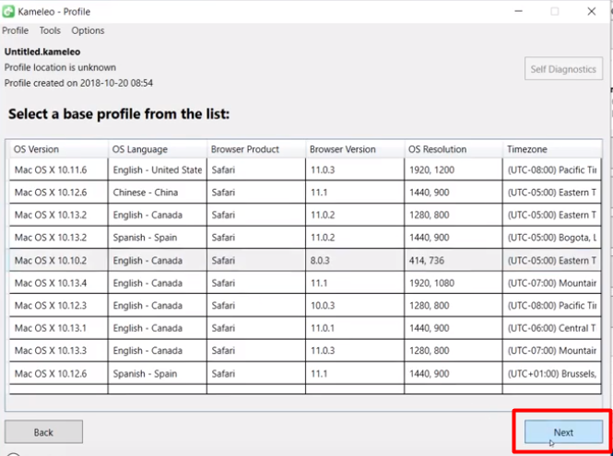Sort by the Browser Product column header

click(x=256, y=149)
